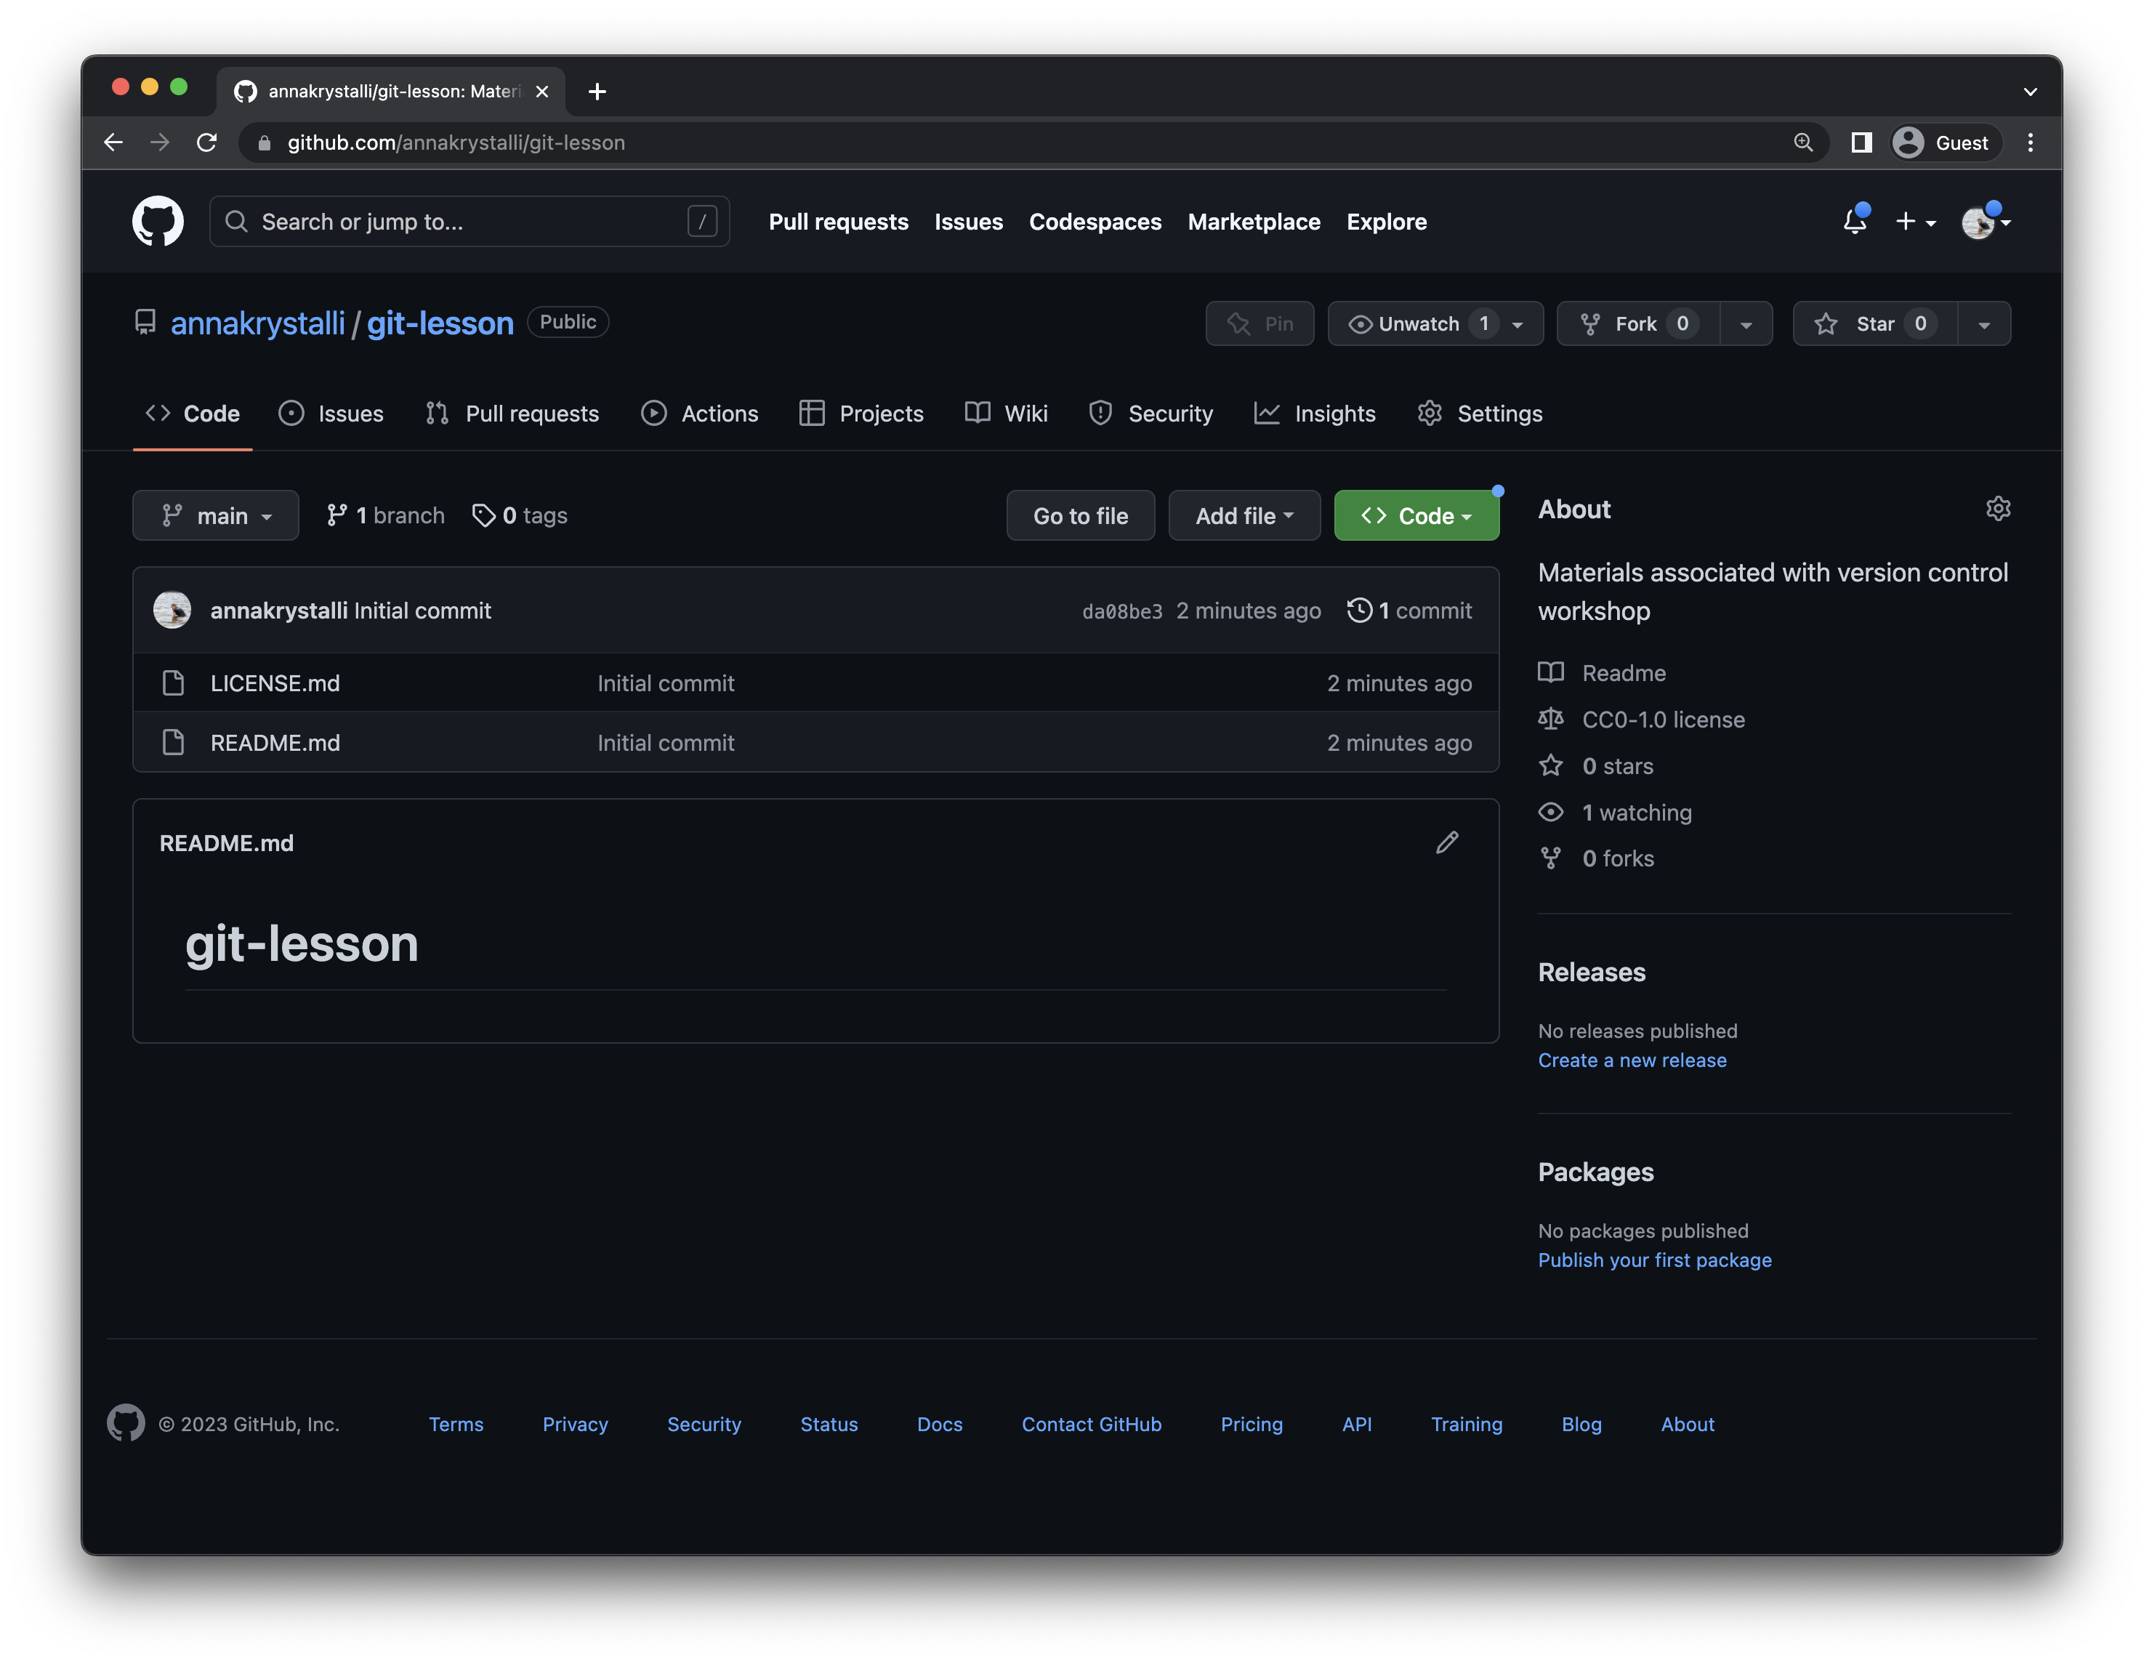This screenshot has height=1663, width=2144.
Task: Pin the repository
Action: [1259, 324]
